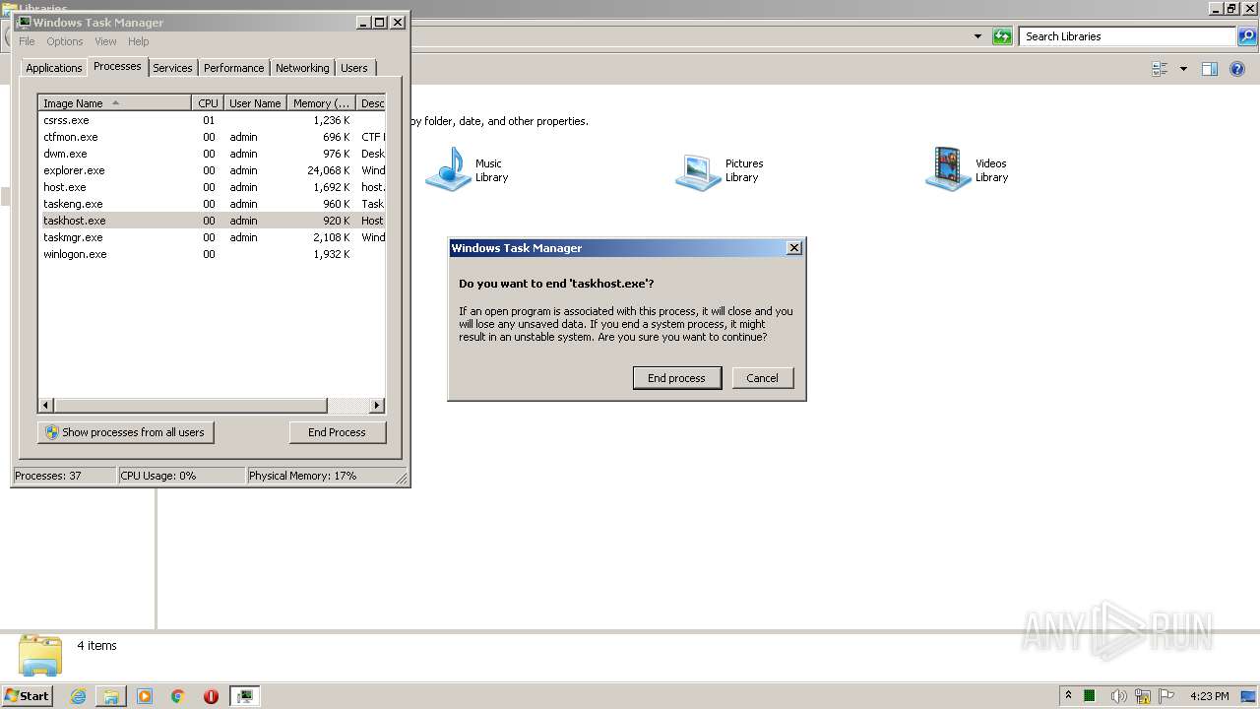Select the explorer.exe process row

[212, 170]
